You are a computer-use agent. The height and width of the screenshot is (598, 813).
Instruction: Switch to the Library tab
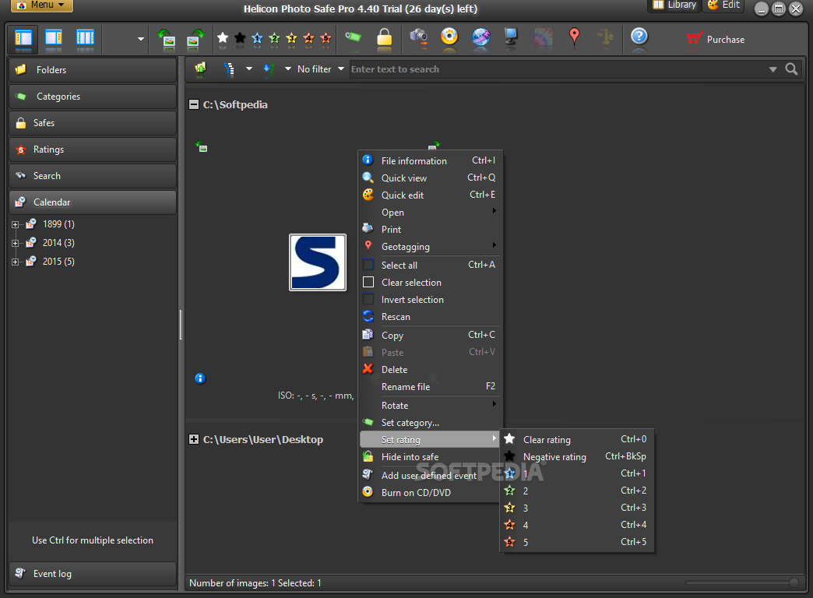click(674, 5)
